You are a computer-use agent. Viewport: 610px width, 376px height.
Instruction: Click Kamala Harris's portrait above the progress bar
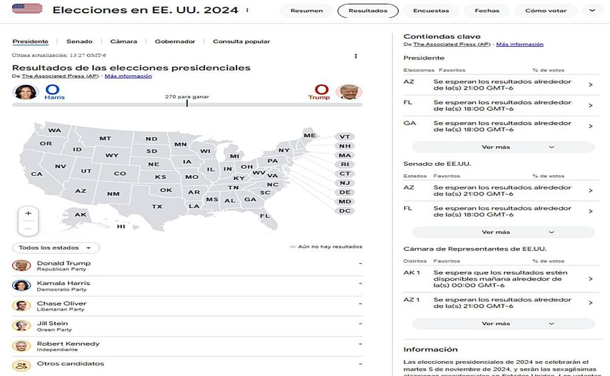(x=26, y=92)
